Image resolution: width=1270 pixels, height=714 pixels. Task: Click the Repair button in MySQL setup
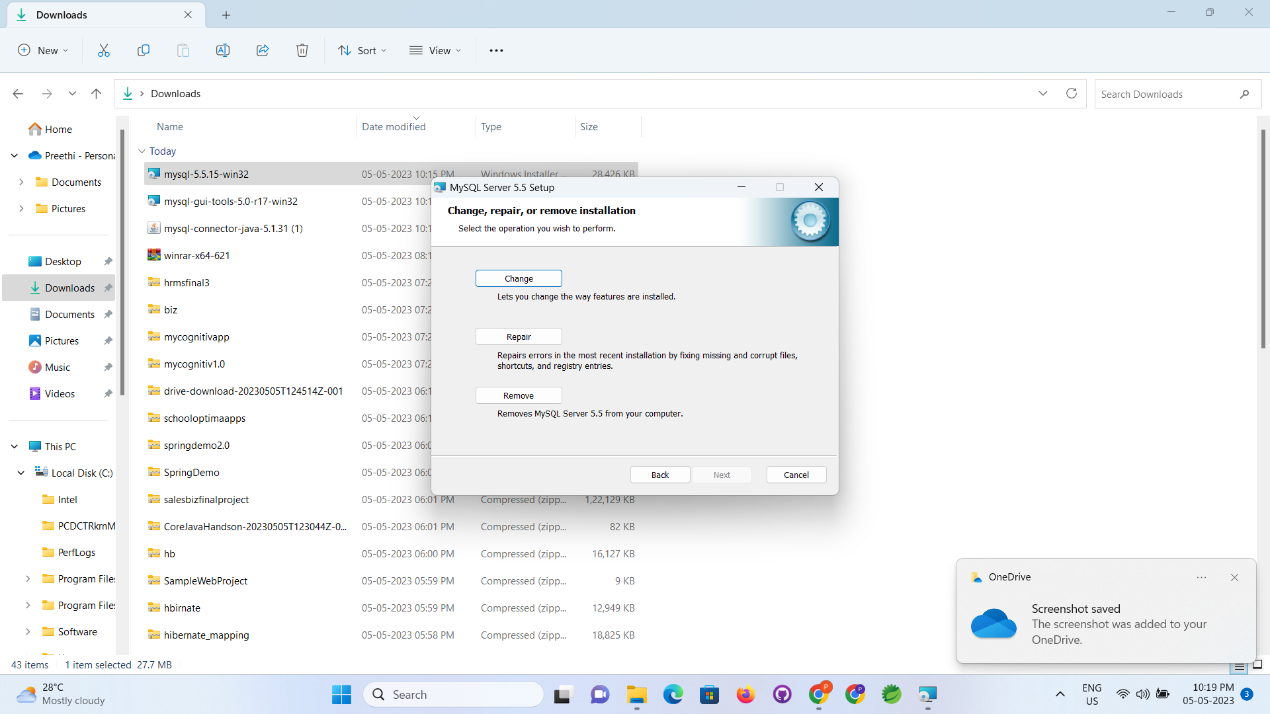[519, 337]
